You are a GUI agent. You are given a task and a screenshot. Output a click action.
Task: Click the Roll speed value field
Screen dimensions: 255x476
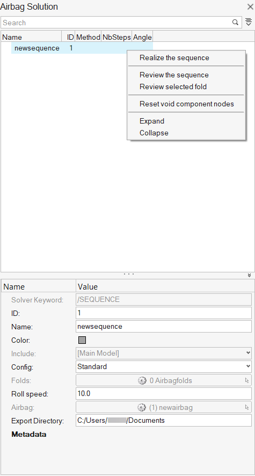click(164, 394)
